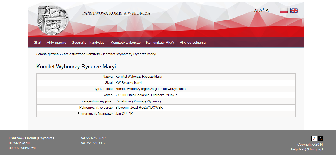
Task: Open Pliki do pobrania menu
Action: [x=193, y=42]
